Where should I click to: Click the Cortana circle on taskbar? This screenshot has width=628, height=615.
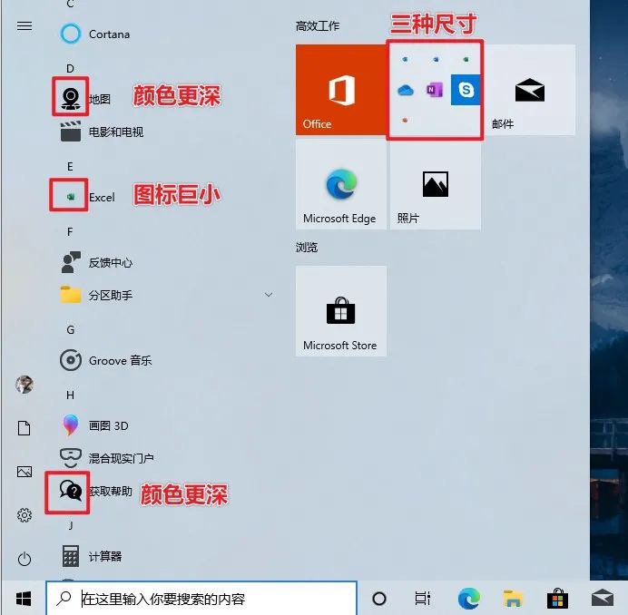coord(378,599)
